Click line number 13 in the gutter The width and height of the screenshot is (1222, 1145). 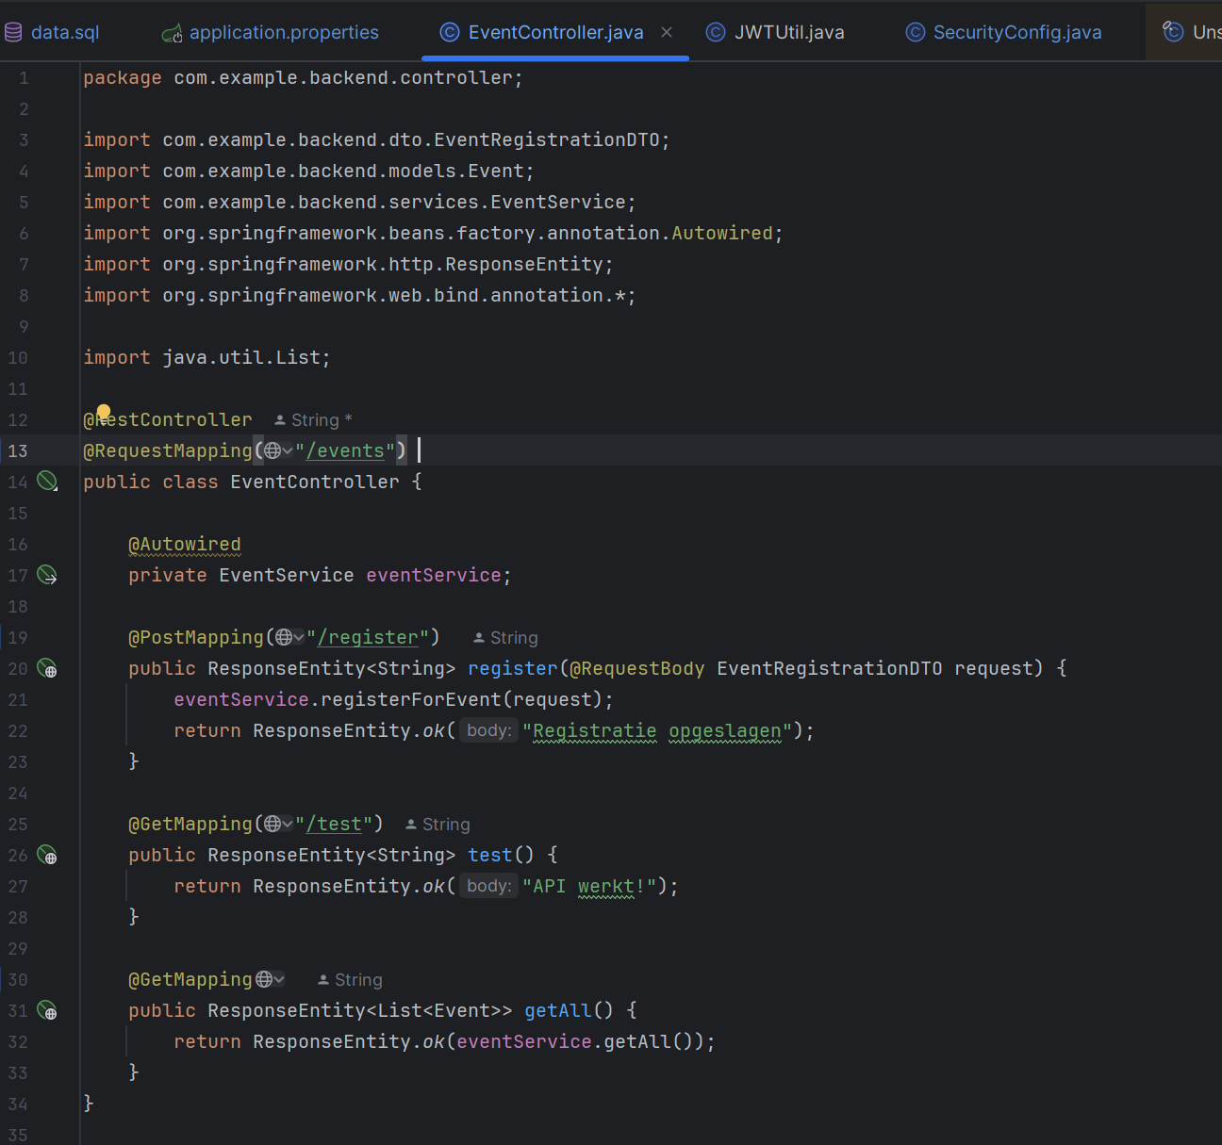18,451
